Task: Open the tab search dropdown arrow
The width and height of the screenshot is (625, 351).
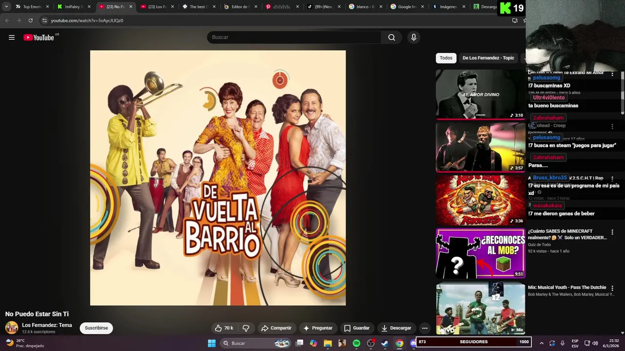Action: [6, 7]
